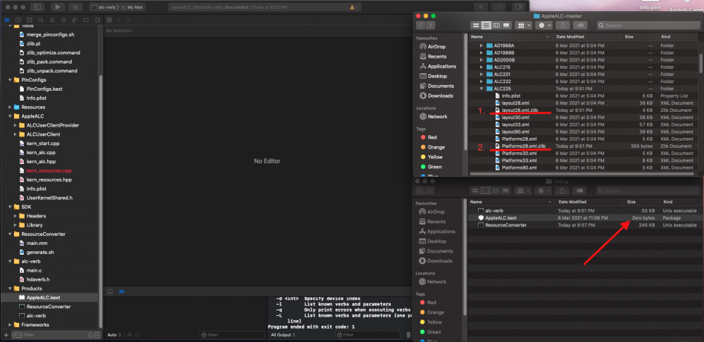
Task: Click the editor's go forward chevron
Action: (128, 20)
